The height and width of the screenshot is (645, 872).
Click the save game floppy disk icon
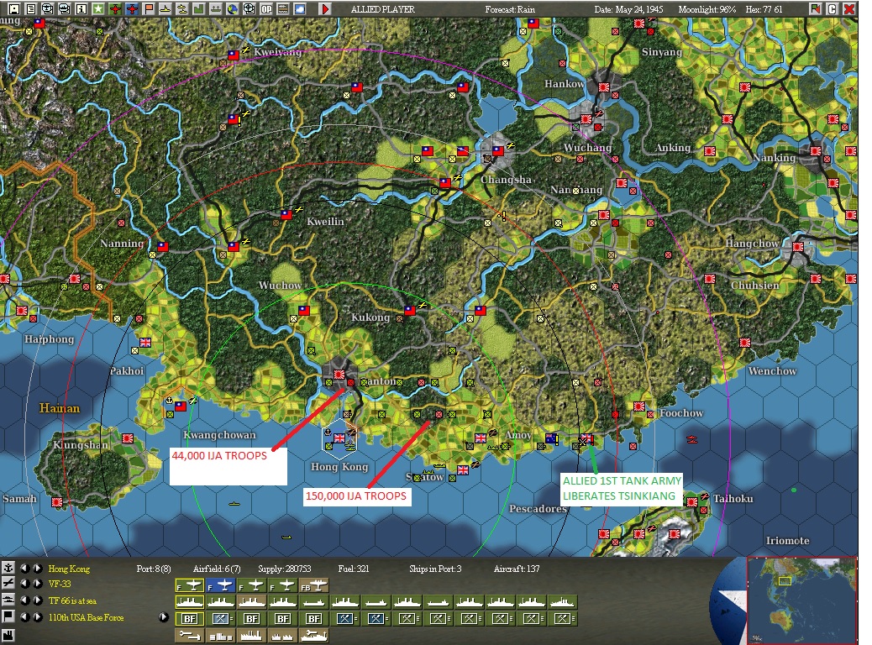click(x=14, y=9)
